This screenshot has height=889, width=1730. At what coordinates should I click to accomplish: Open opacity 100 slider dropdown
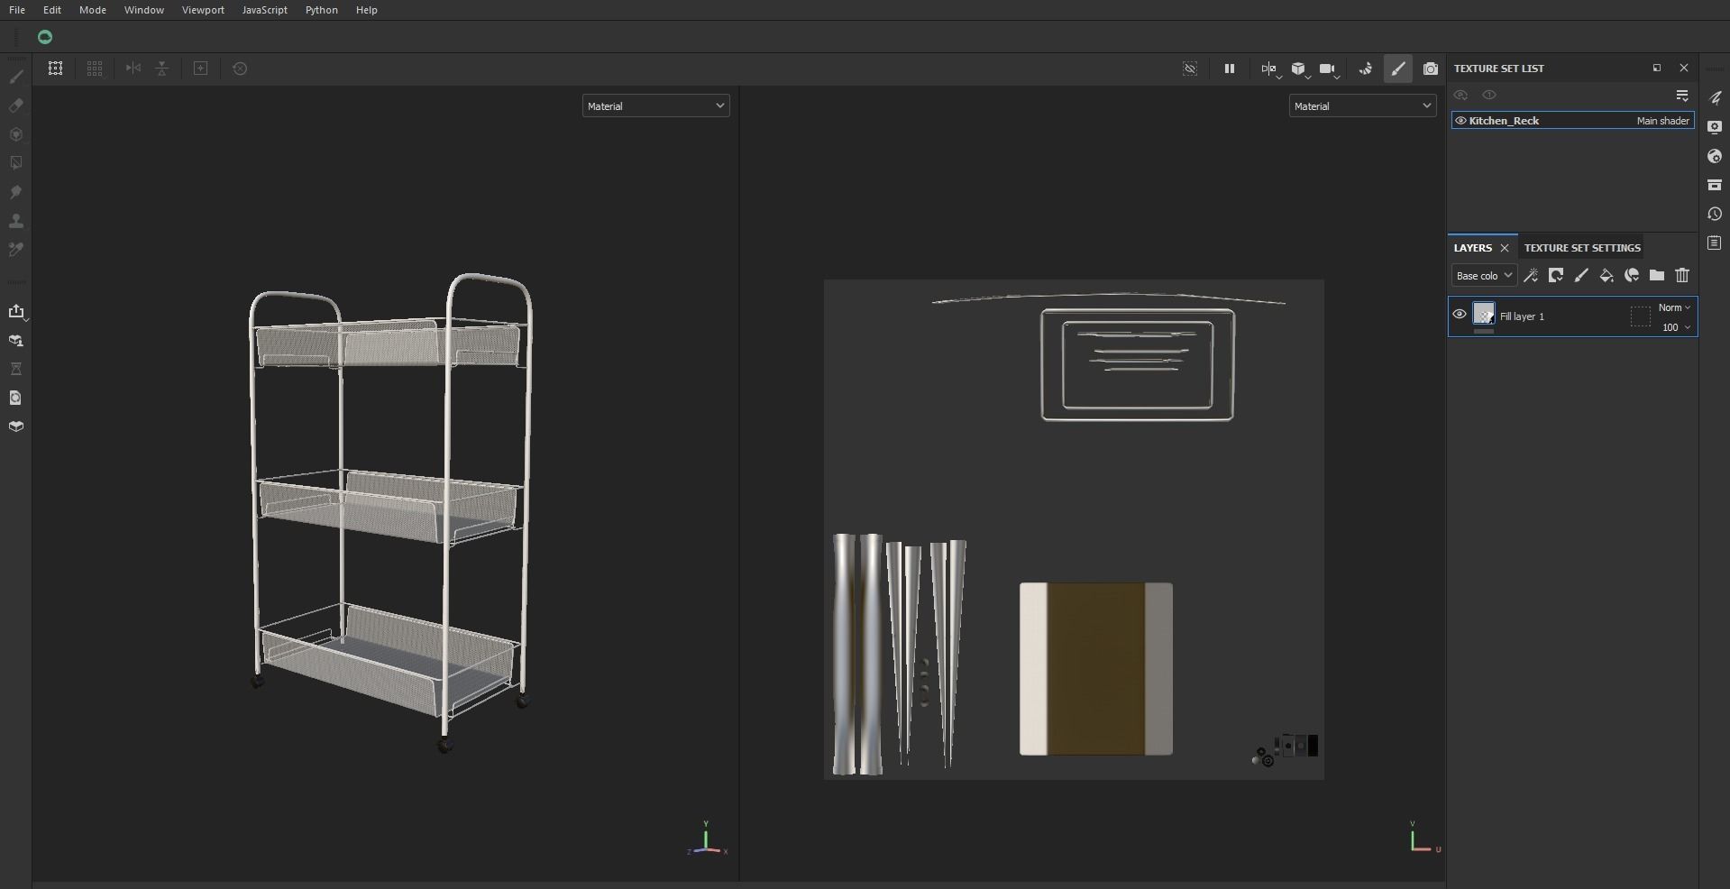coord(1676,327)
